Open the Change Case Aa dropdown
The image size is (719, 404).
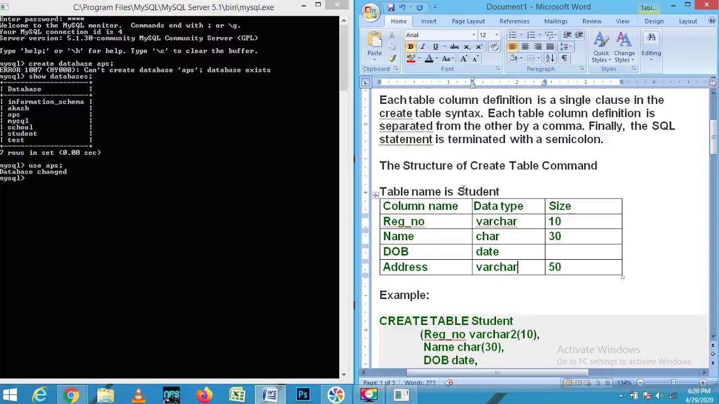point(448,58)
